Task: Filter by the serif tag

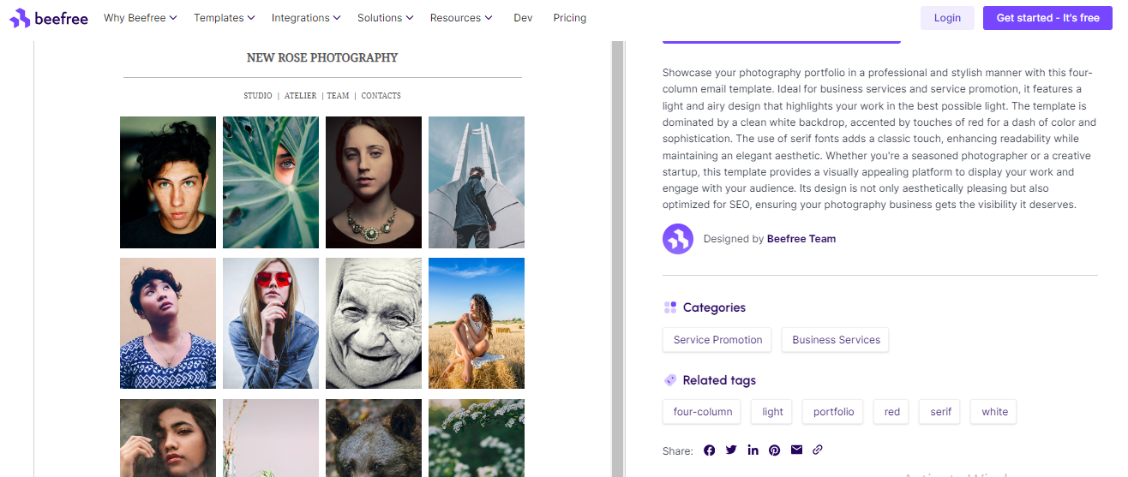Action: [x=940, y=412]
